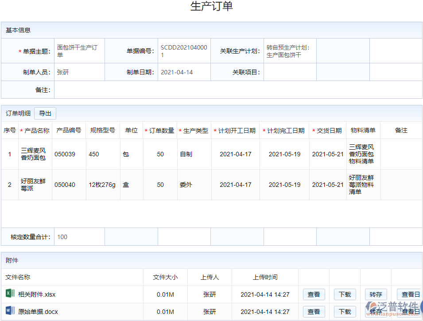423x321 pixels.
Task: Click the Excel icon beside 相关附件.xlsx
Action: coord(8,294)
